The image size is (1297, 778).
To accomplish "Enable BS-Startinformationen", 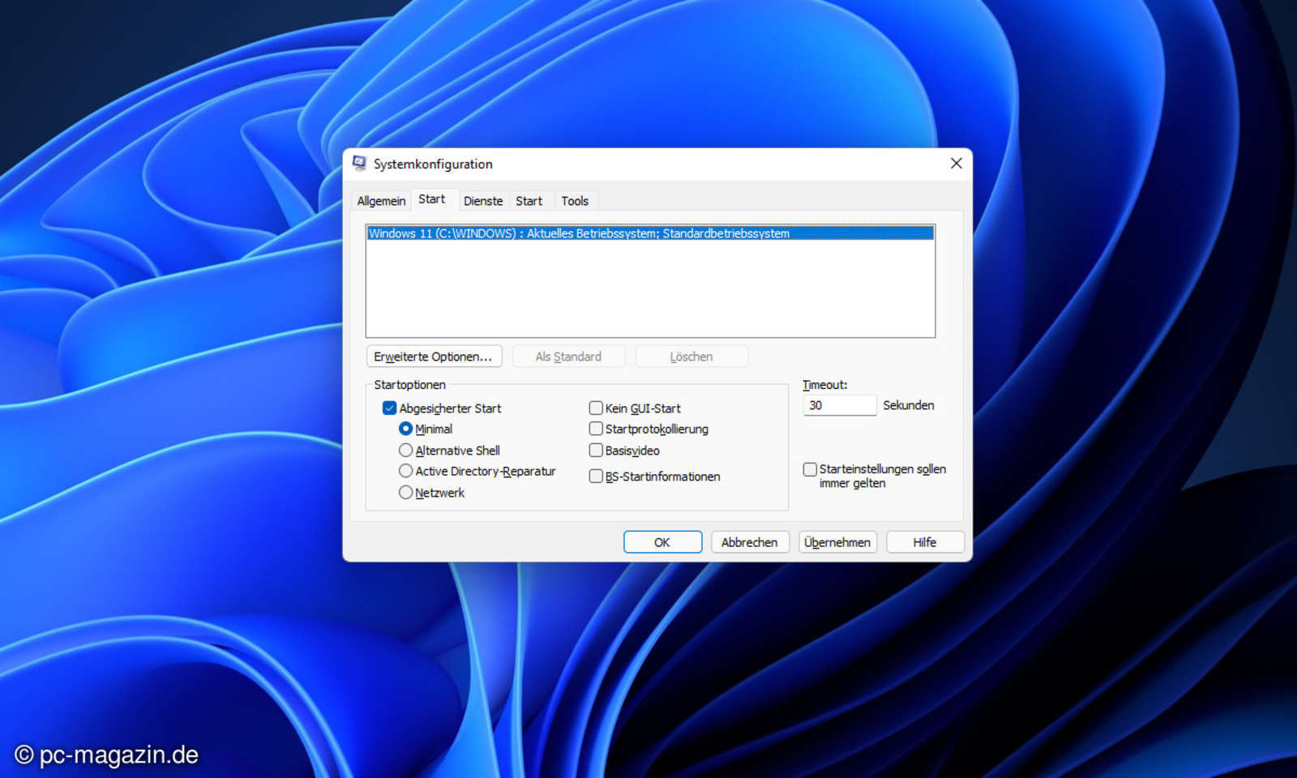I will coord(596,477).
